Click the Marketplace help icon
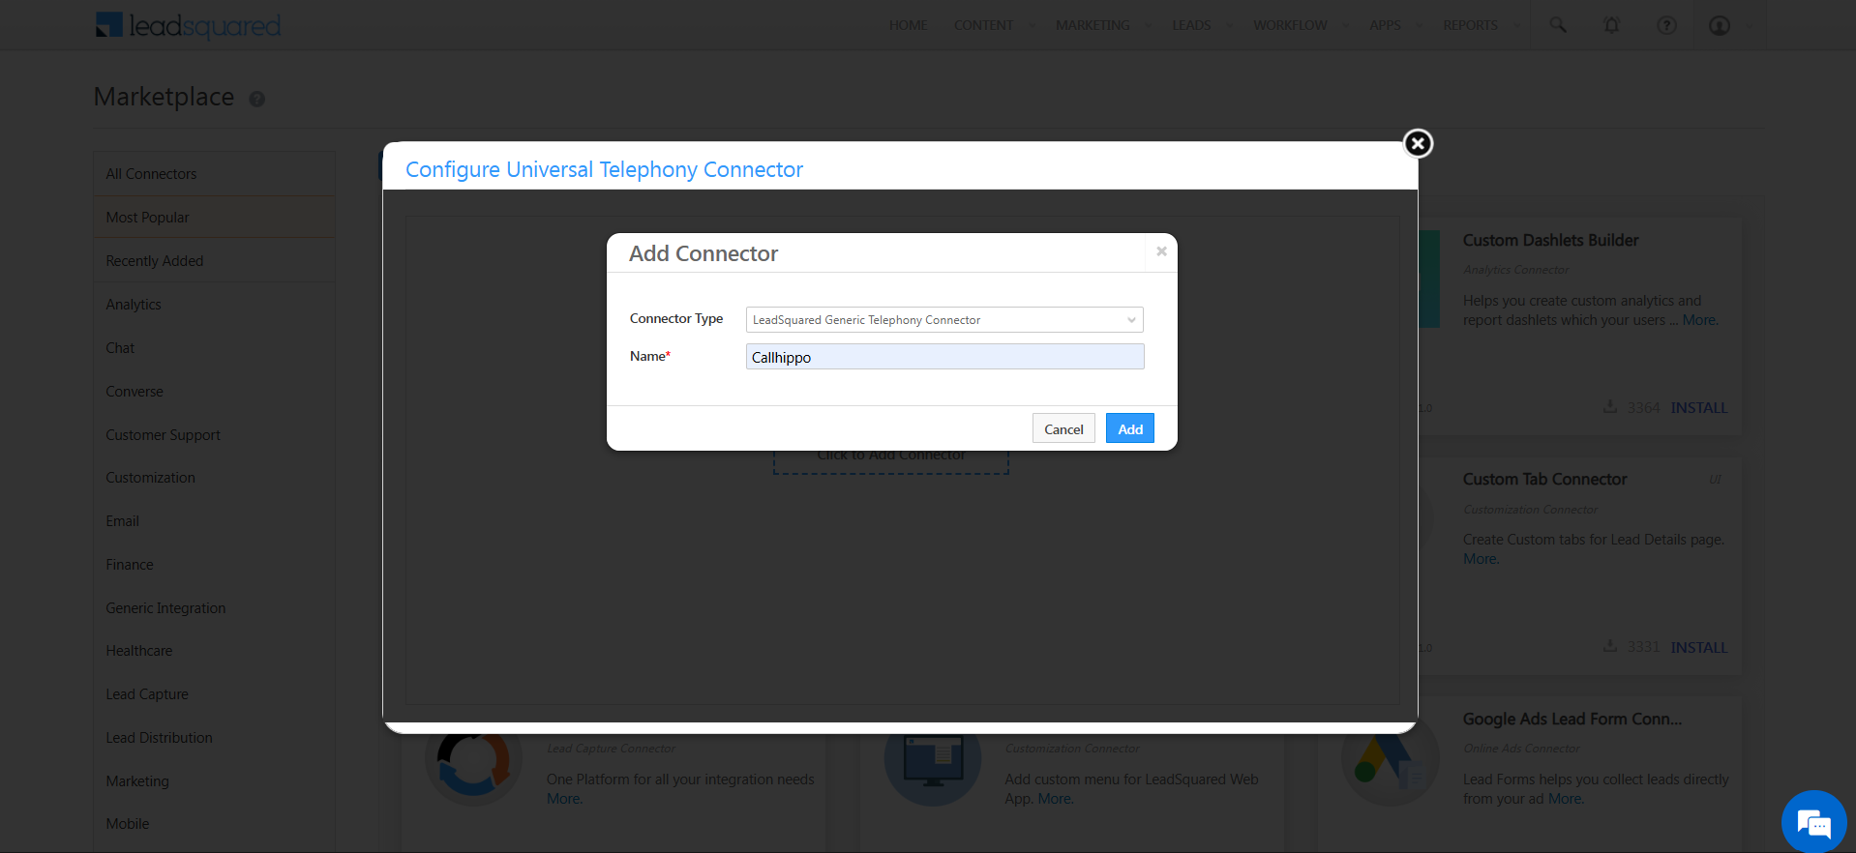This screenshot has width=1856, height=853. pos(256,99)
